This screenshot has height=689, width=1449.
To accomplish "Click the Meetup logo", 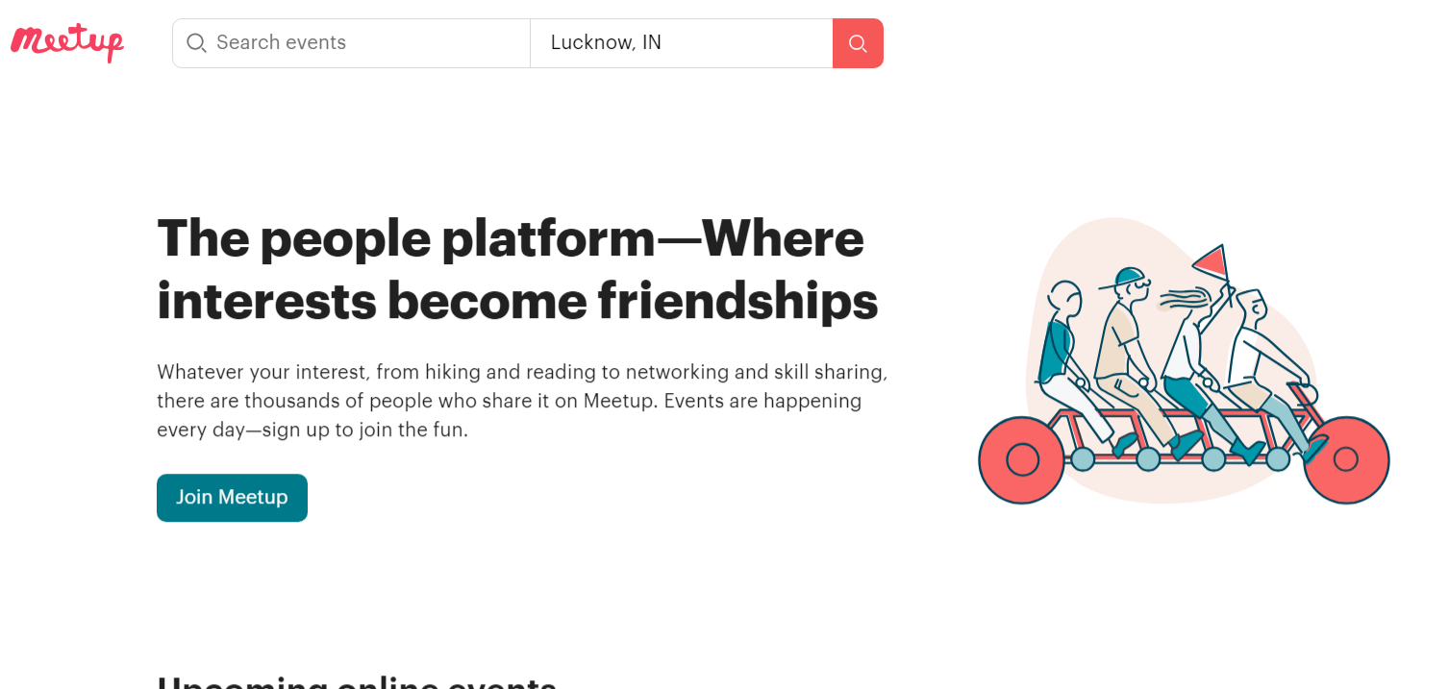I will (67, 42).
